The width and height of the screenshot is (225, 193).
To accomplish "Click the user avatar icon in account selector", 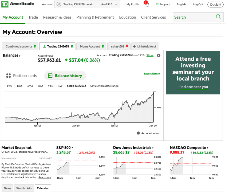I will click(x=59, y=4).
